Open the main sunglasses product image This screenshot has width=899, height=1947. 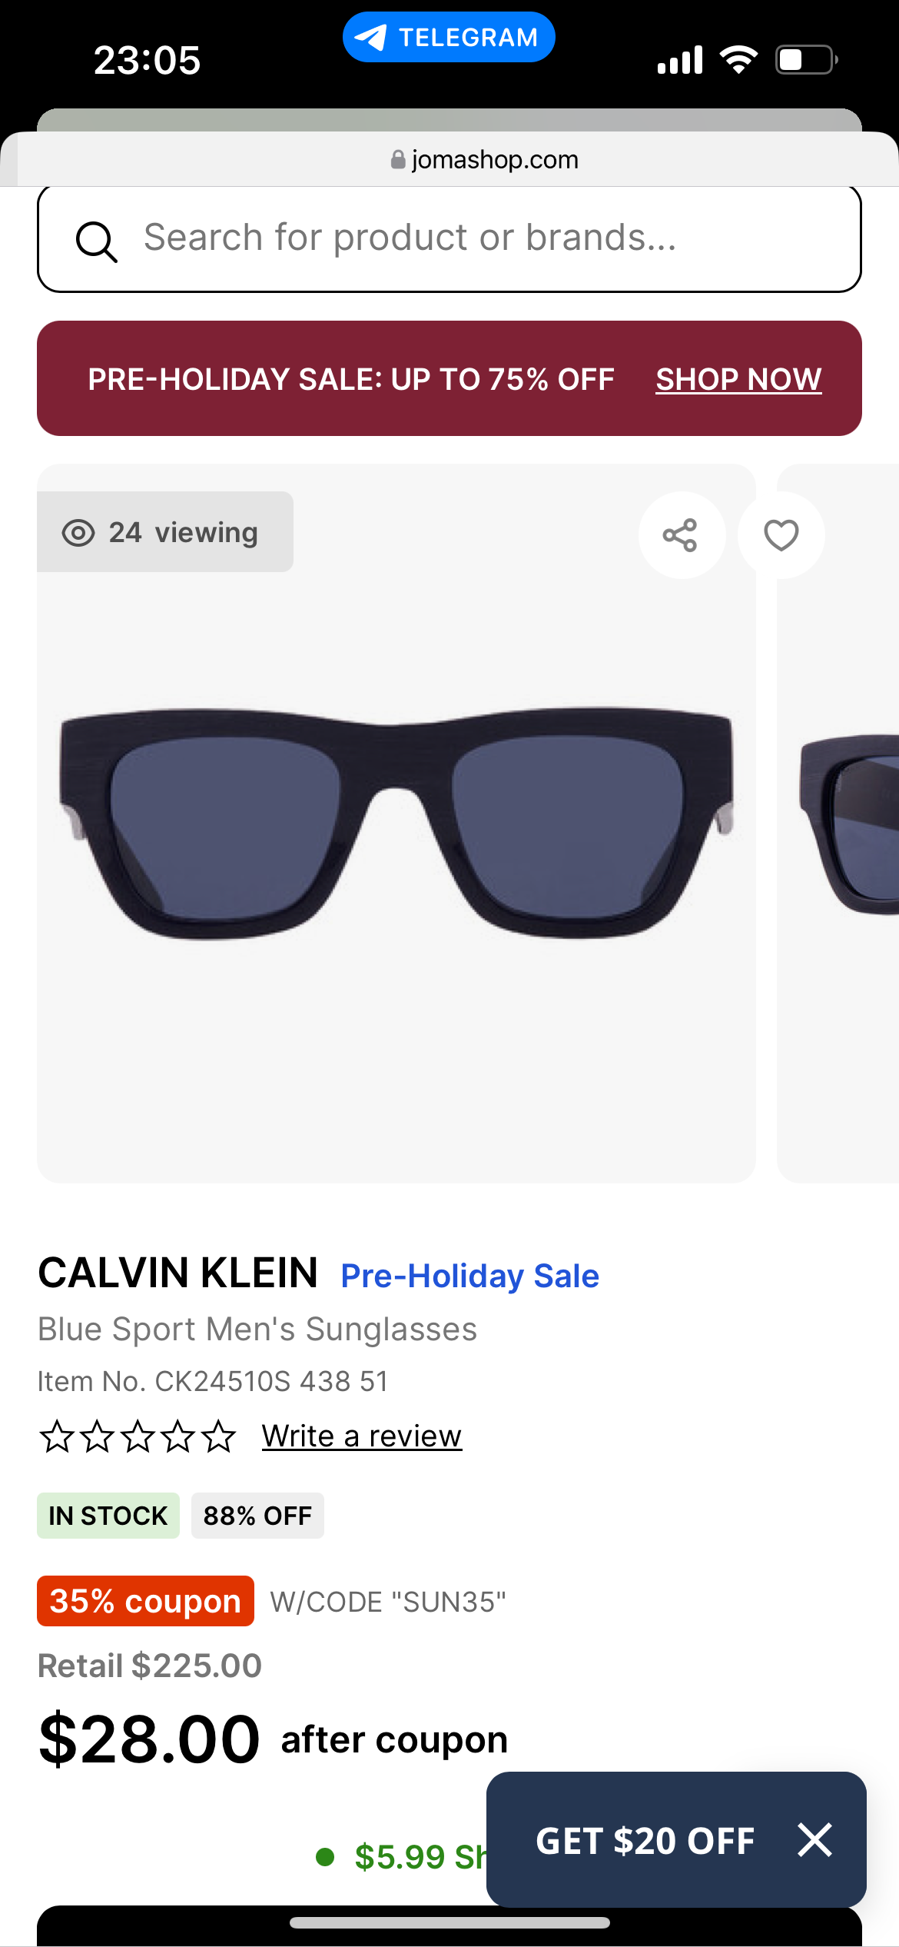(396, 823)
